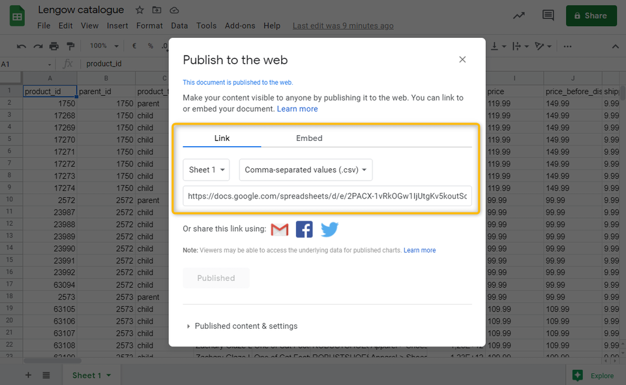The width and height of the screenshot is (626, 385).
Task: Select column A header
Action: 50,78
